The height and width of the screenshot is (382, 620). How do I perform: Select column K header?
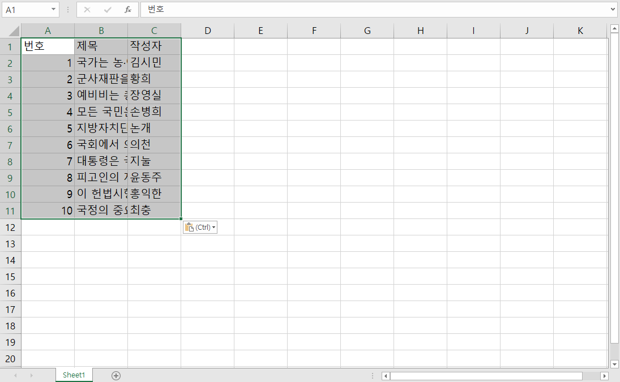point(580,31)
